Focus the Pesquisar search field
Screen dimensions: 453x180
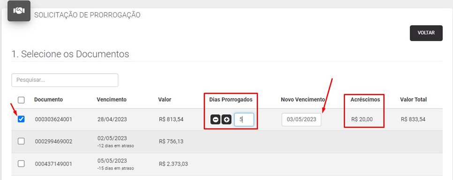click(65, 80)
